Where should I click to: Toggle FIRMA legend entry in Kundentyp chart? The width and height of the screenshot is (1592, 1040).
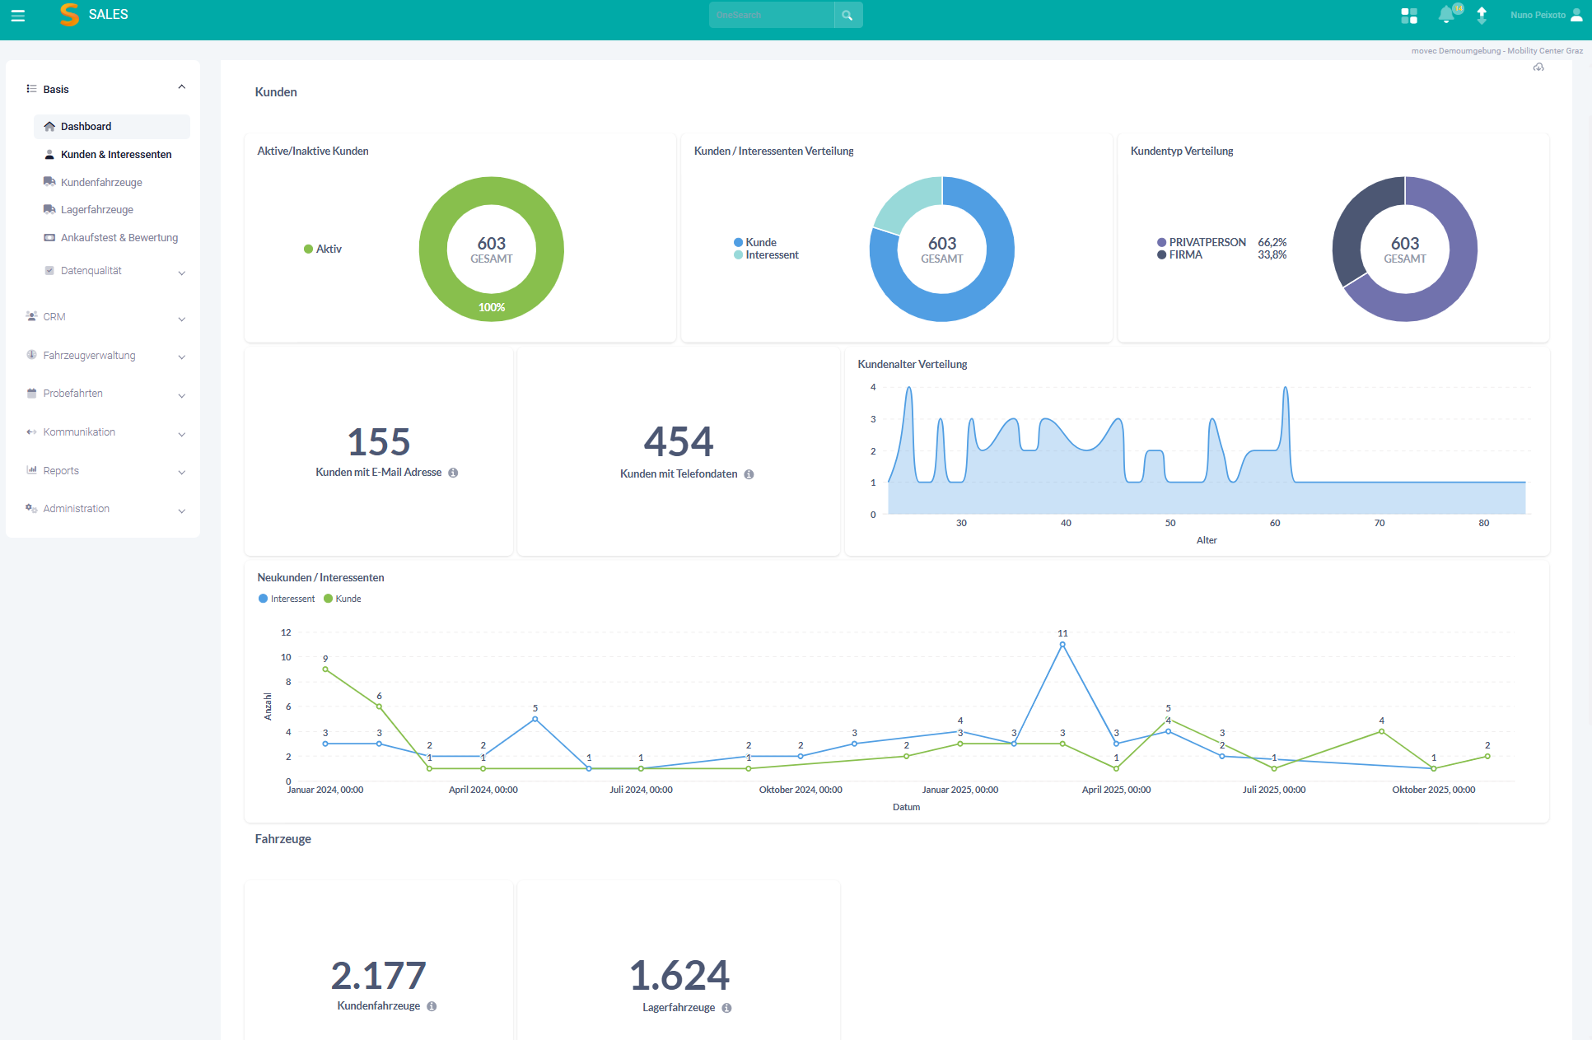1179,255
